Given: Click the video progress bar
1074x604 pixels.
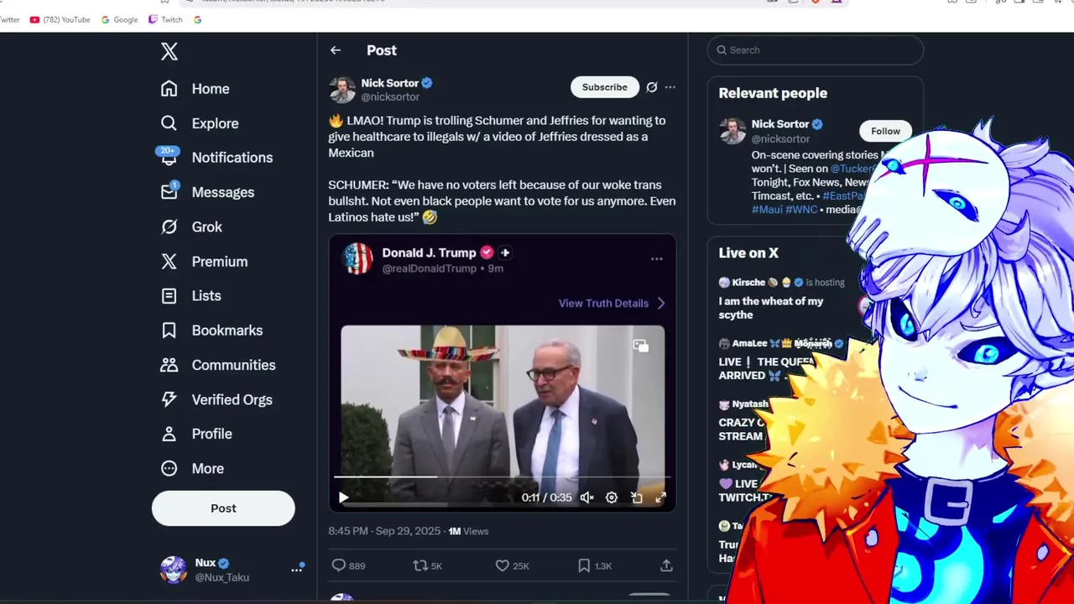Looking at the screenshot, I should (502, 476).
